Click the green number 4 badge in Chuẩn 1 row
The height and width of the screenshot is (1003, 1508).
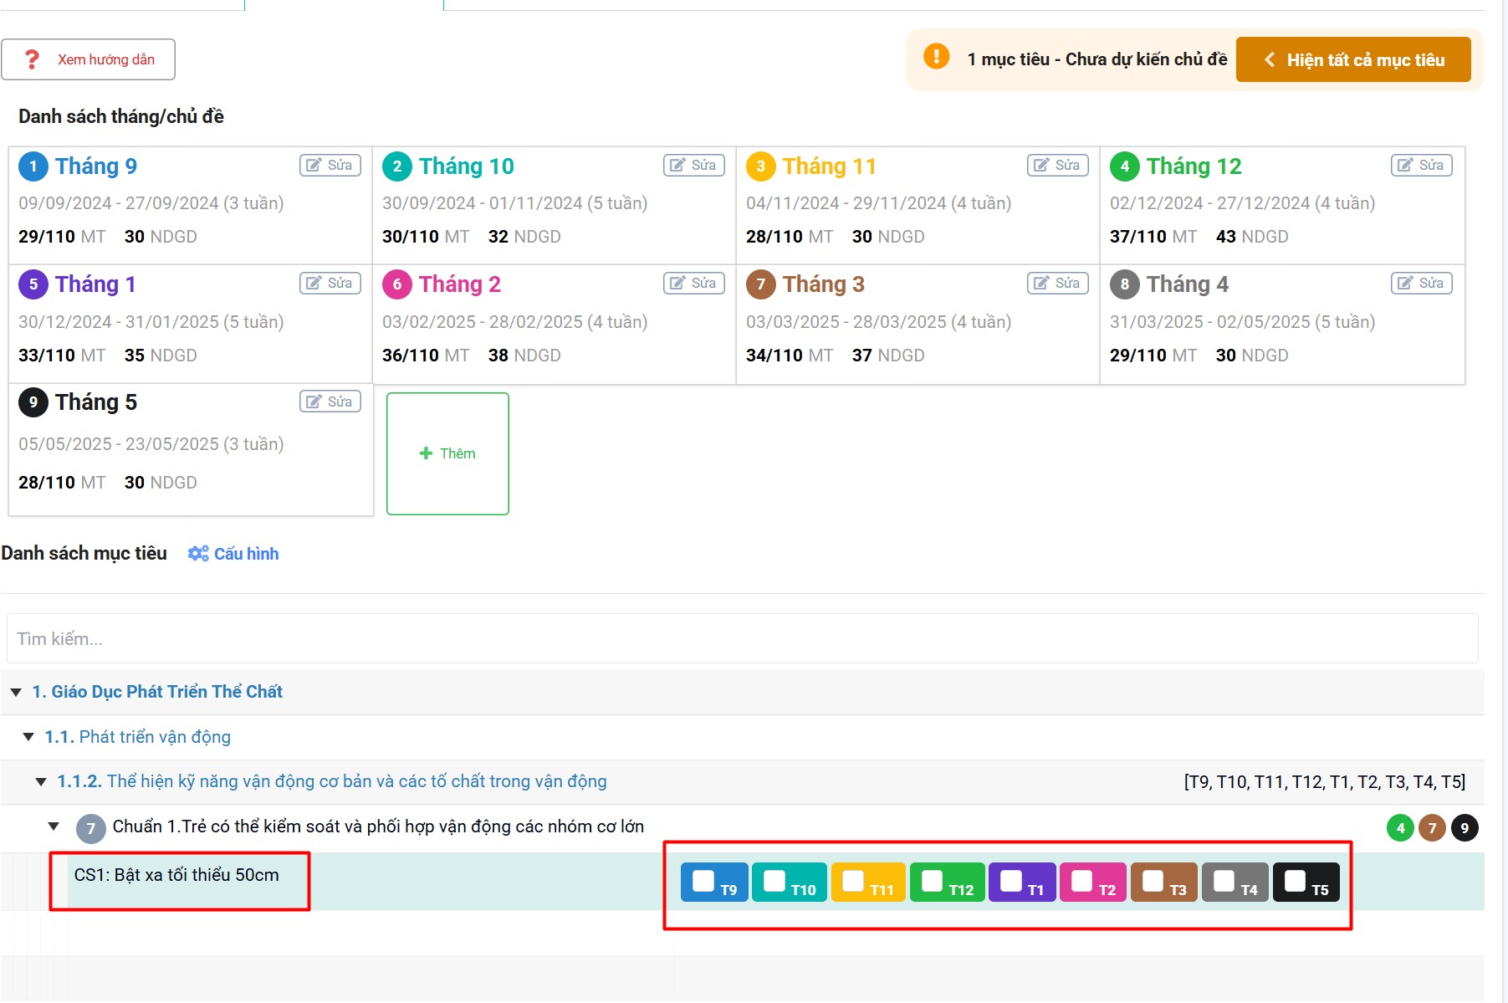[1400, 828]
